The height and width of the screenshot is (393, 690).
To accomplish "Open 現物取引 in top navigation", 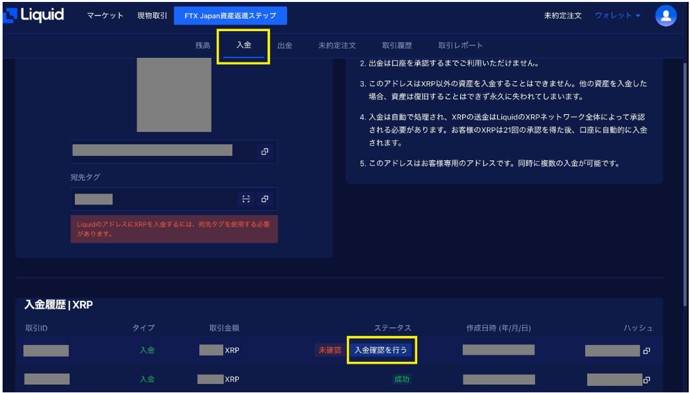I will [152, 16].
